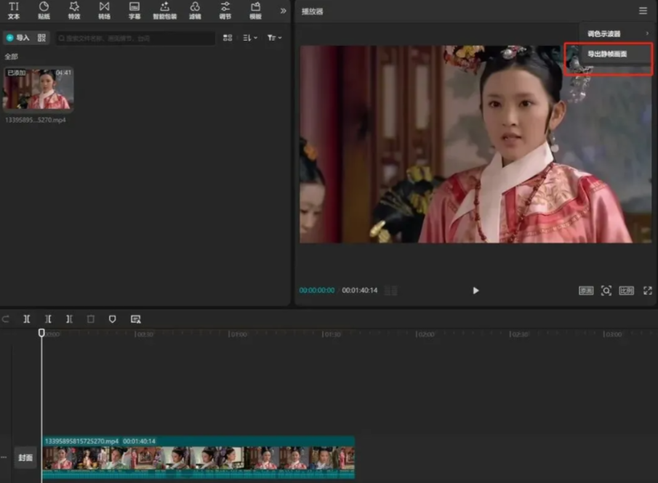The height and width of the screenshot is (483, 658).
Task: Add a marker with shield icon
Action: 112,319
